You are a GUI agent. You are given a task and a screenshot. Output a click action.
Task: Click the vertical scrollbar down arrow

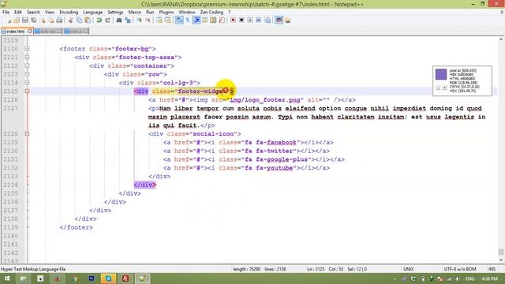(x=501, y=260)
